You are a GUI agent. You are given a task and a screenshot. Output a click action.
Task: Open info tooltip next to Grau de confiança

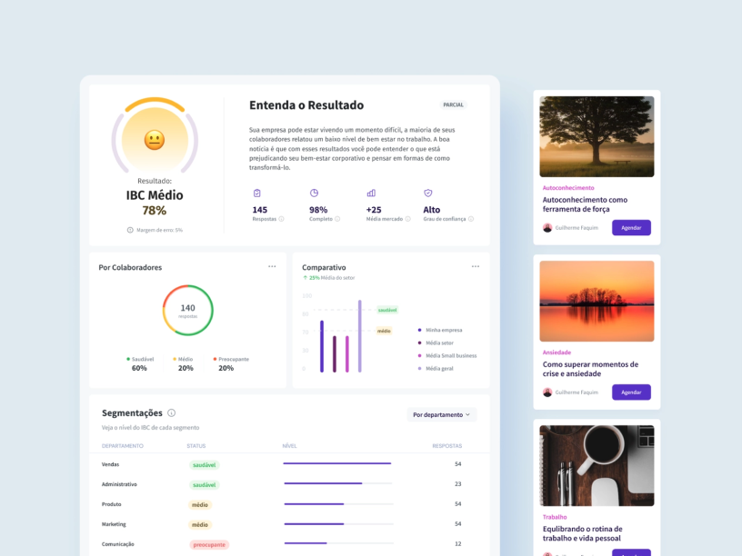click(x=471, y=219)
